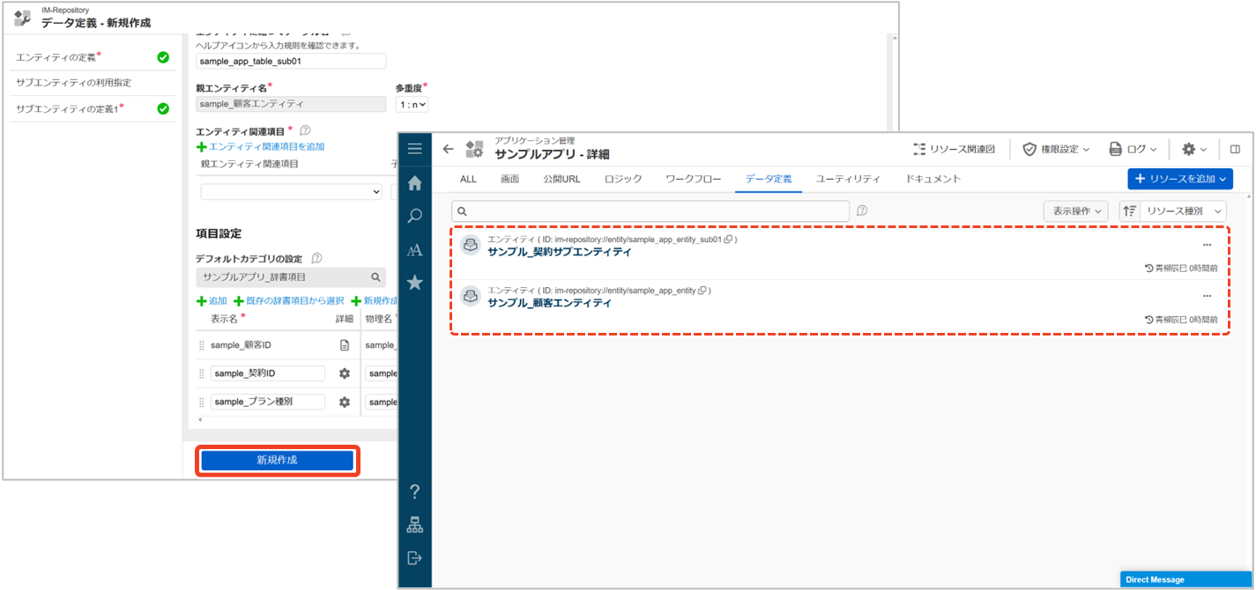Open the リソース種別 sort dropdown
The height and width of the screenshot is (590, 1256).
[x=1183, y=211]
